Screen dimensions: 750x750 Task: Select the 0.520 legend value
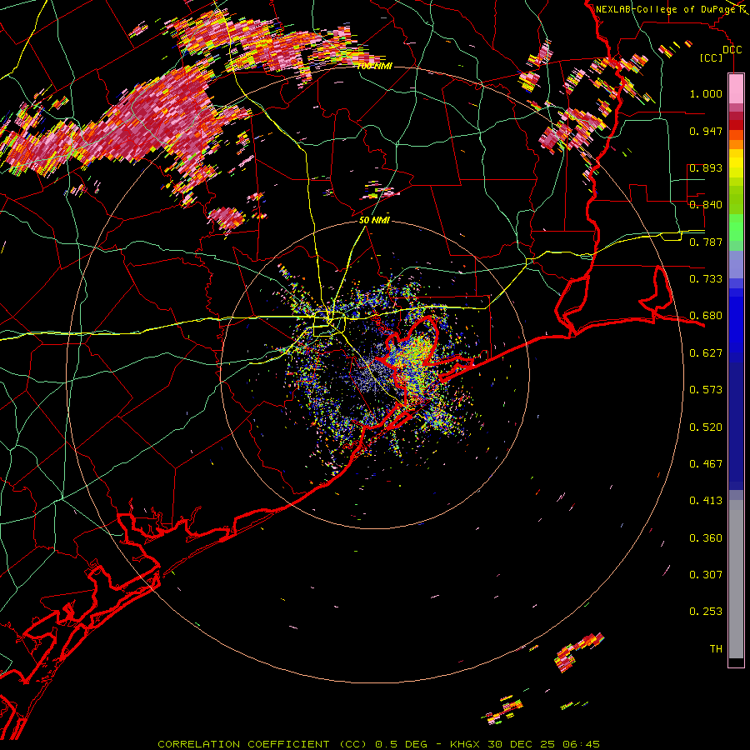[706, 427]
